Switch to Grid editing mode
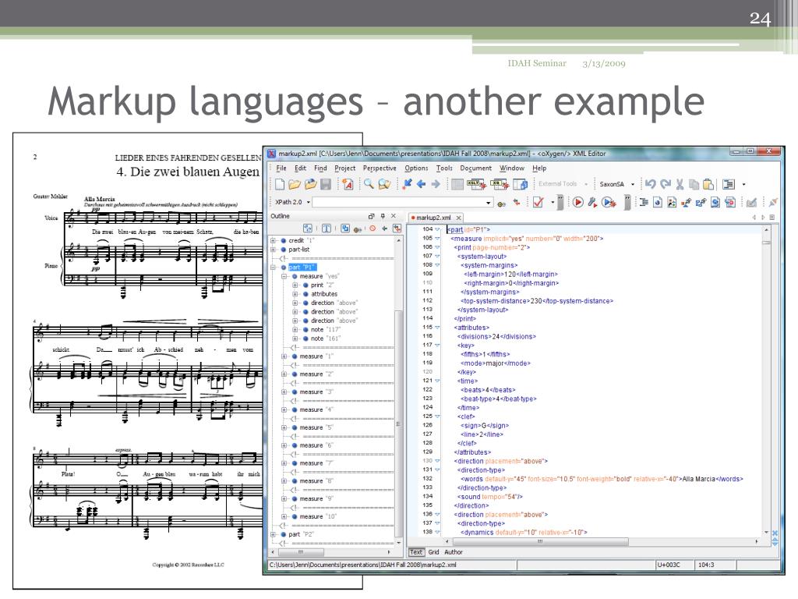This screenshot has width=798, height=599. (433, 552)
